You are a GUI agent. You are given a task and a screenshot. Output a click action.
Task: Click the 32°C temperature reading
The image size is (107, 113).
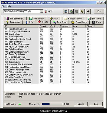coord(50,11)
